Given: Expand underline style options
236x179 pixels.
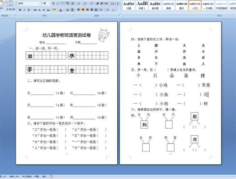Looking at the screenshot, I should [32, 10].
